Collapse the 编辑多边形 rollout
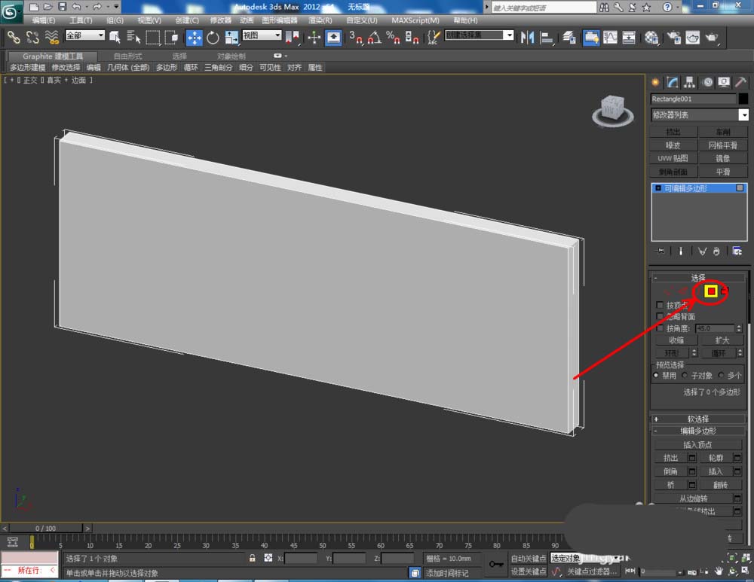The height and width of the screenshot is (582, 754). [697, 431]
